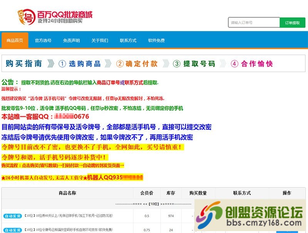Click 自动发货 badge on the 10位养60天以上 row

click(x=13, y=216)
